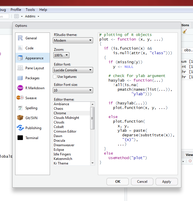Choose the Dreamweaver editor theme
The height and width of the screenshot is (201, 193).
point(72,145)
